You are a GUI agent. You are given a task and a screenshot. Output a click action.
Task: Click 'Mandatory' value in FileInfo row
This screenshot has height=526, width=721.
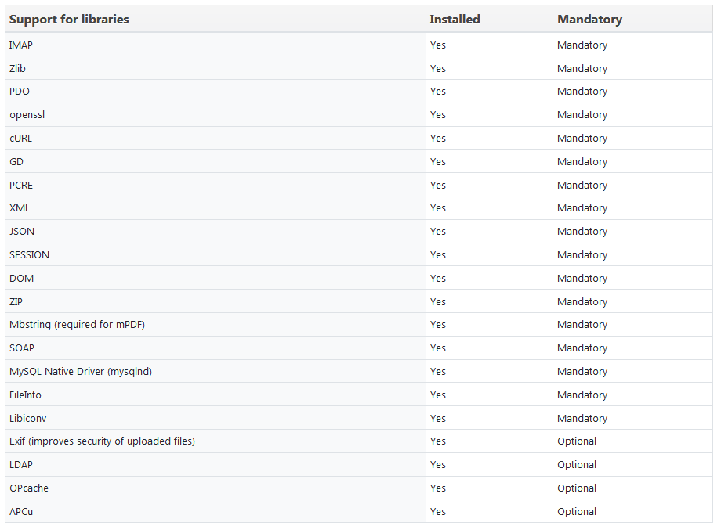click(x=582, y=395)
